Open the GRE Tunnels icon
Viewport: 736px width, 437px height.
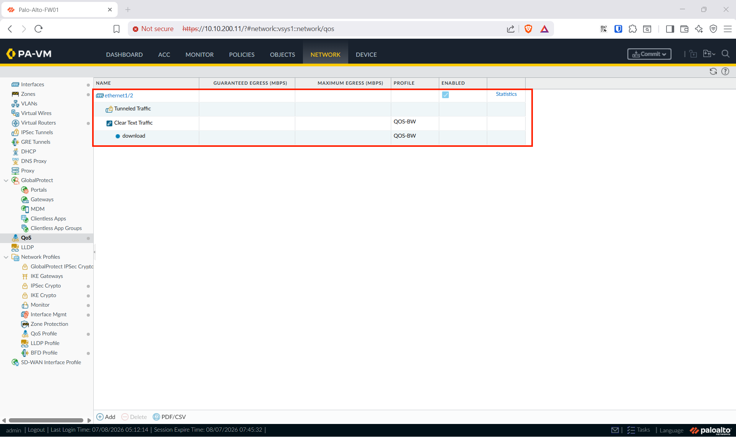[15, 142]
